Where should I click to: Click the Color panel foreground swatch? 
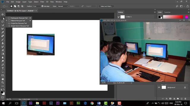(159, 17)
